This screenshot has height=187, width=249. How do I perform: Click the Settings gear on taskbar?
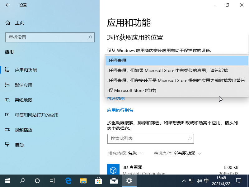(129, 181)
